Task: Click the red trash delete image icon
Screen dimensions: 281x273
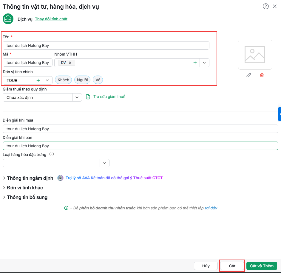Action: point(262,75)
